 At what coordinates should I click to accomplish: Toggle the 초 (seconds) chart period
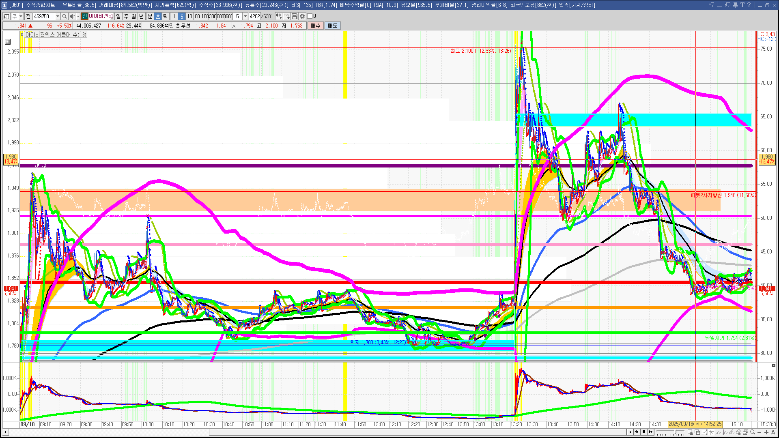pyautogui.click(x=158, y=16)
